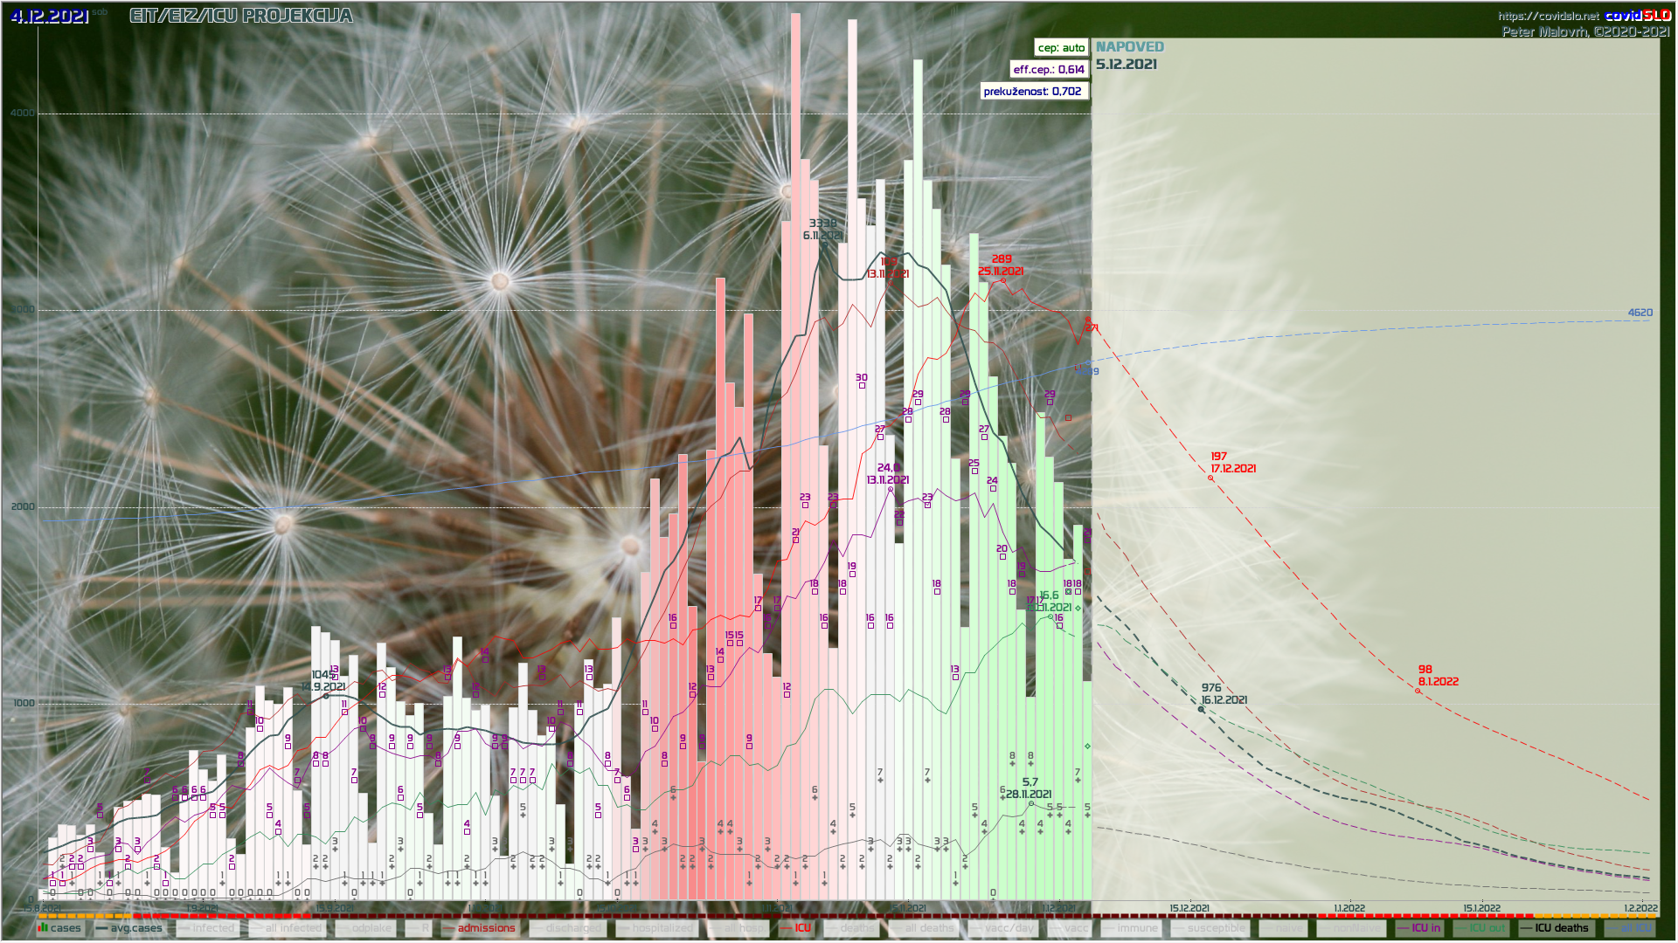Screen dimensions: 1678x943
Task: Open the covidslo.net link
Action: [x=1548, y=16]
